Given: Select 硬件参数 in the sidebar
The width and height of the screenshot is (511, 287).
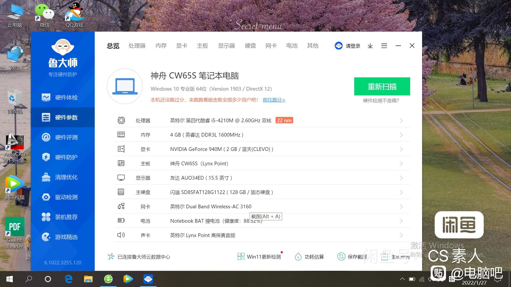Looking at the screenshot, I should [x=63, y=117].
